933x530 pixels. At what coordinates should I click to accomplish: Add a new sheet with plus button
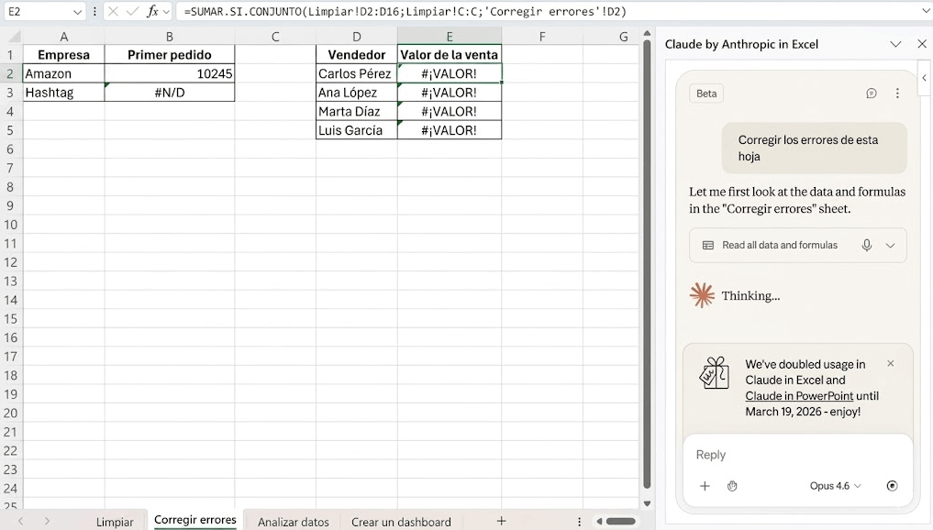(501, 521)
